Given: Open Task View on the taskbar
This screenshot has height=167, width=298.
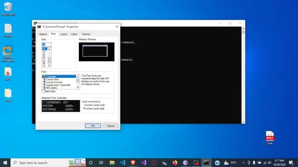Looking at the screenshot, I should pos(101,163).
